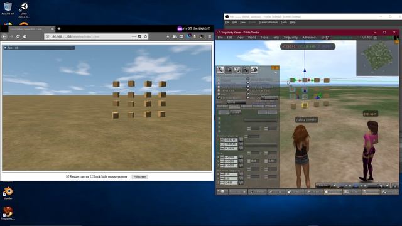The image size is (402, 226).
Task: Open a new Firefox tab
Action: coord(59,29)
